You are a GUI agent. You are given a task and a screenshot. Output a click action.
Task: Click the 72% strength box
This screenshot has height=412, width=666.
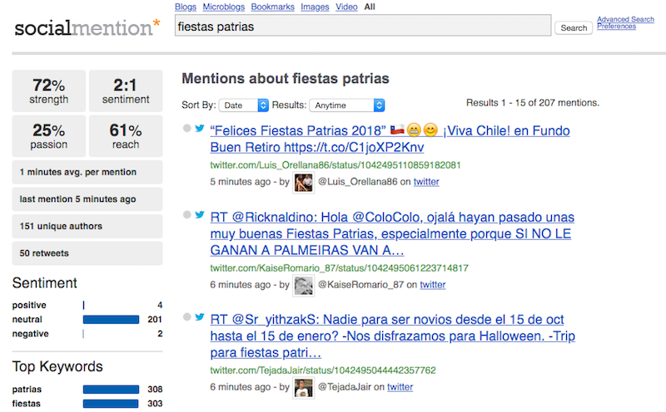(49, 91)
